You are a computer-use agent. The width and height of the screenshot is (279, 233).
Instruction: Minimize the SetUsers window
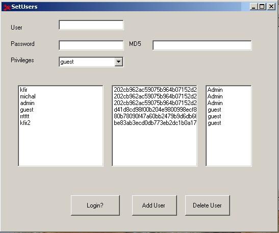point(253,7)
